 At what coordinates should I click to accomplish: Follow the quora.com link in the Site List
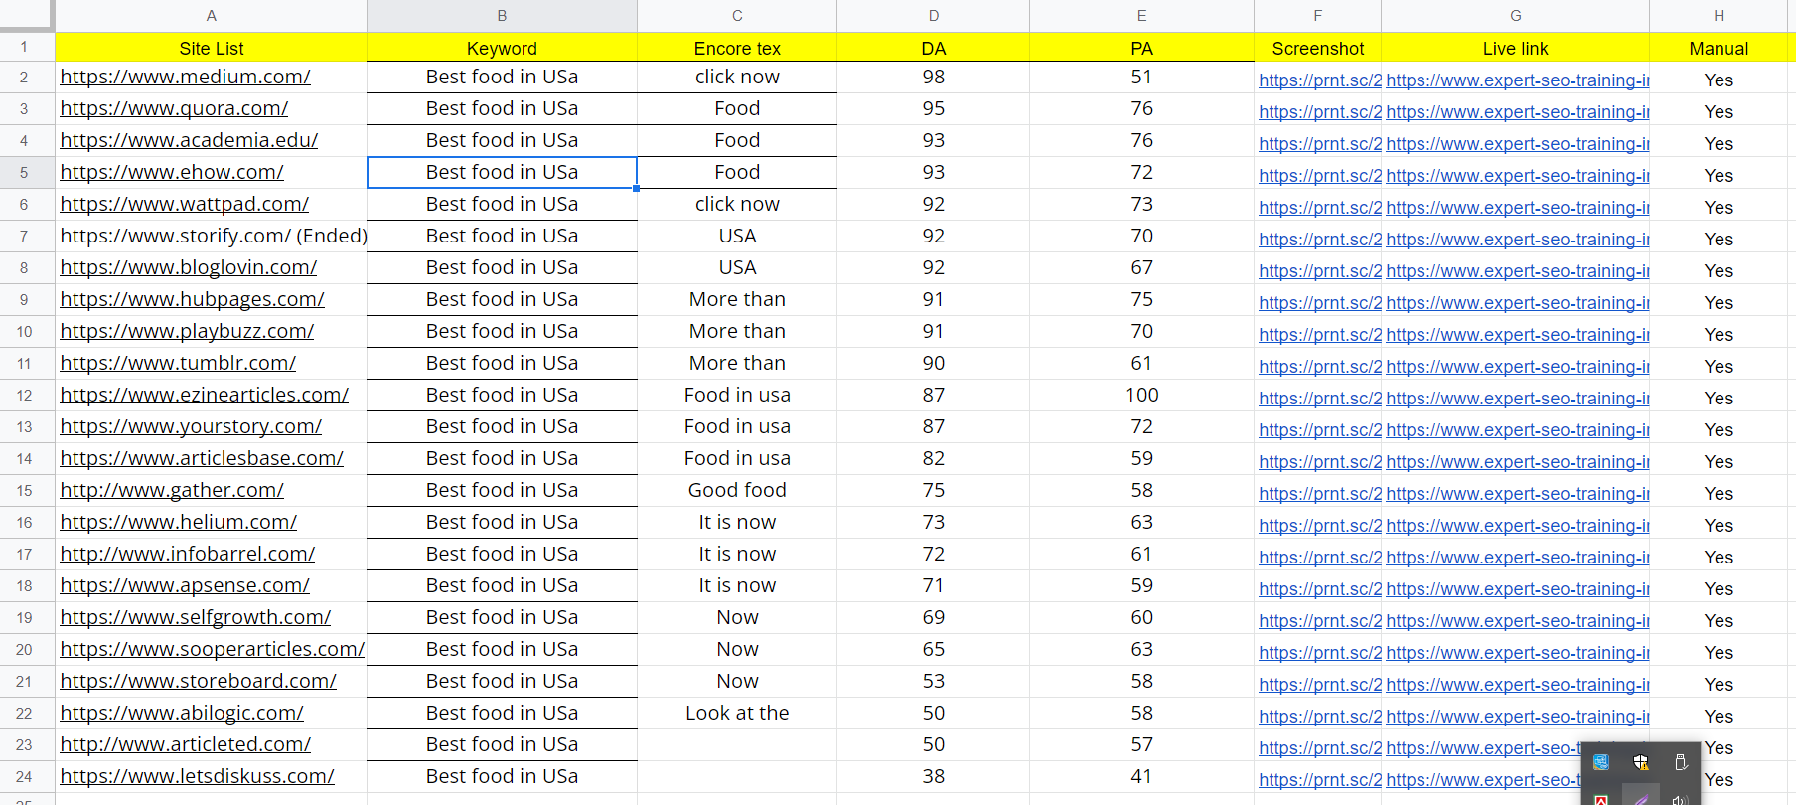coord(173,108)
